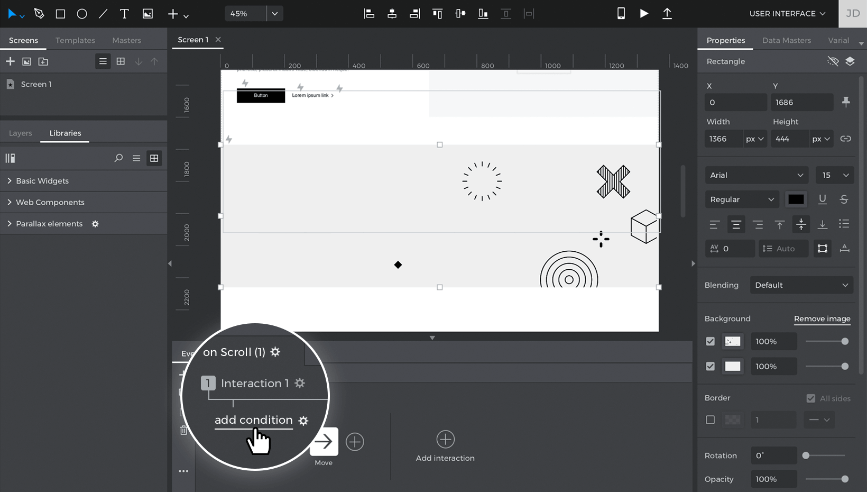Open the Blending Default dropdown
The width and height of the screenshot is (867, 492).
801,285
